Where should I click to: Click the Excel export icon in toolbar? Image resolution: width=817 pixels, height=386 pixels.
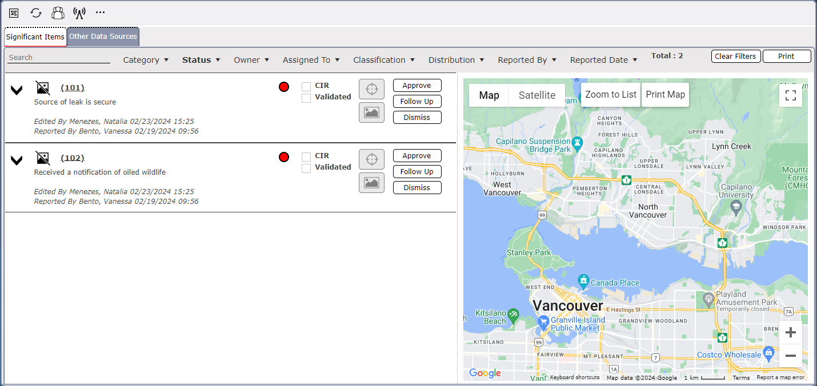(14, 13)
